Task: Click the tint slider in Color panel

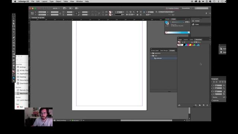Action: pos(178,22)
